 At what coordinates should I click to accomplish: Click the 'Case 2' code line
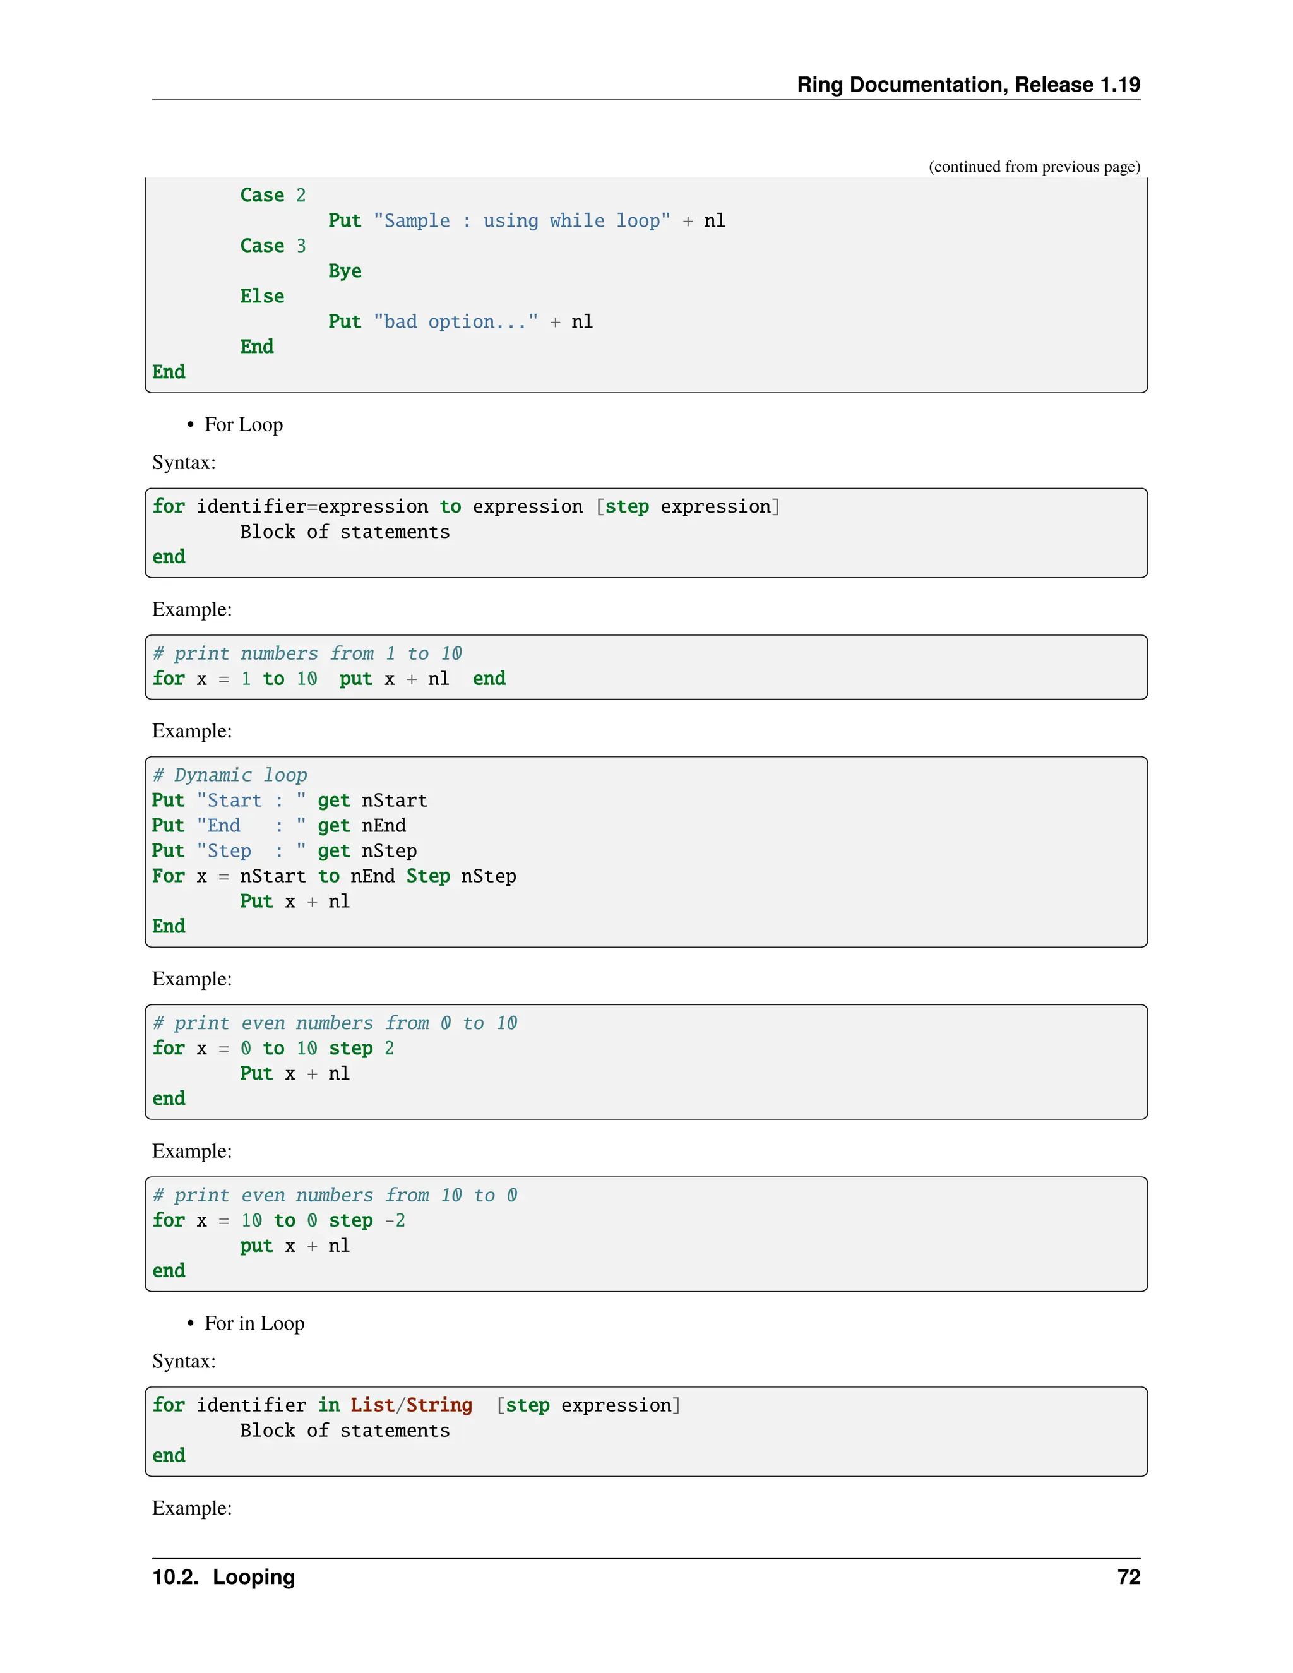[273, 195]
